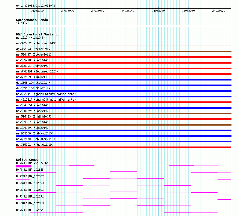239x216 pixels.
Task: Click the 14q11.2 cytogenetic band label
Action: point(22,23)
